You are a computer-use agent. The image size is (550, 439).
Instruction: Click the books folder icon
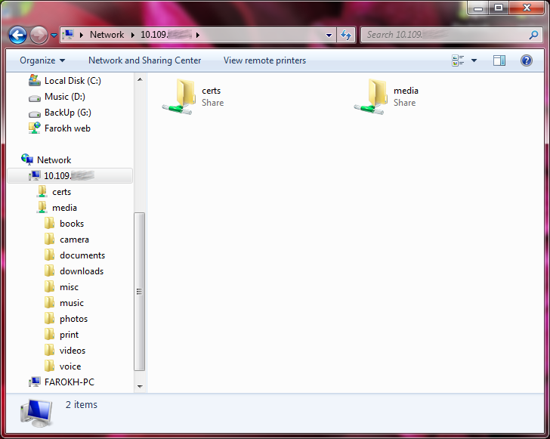coord(49,223)
